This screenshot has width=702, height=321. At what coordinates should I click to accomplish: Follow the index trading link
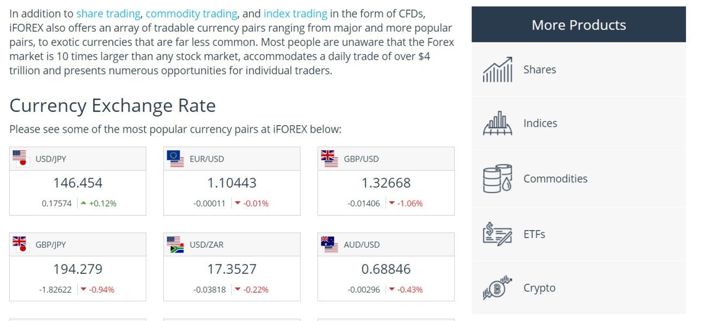(x=295, y=13)
